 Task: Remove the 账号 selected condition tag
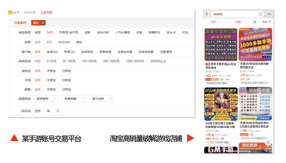point(43,23)
